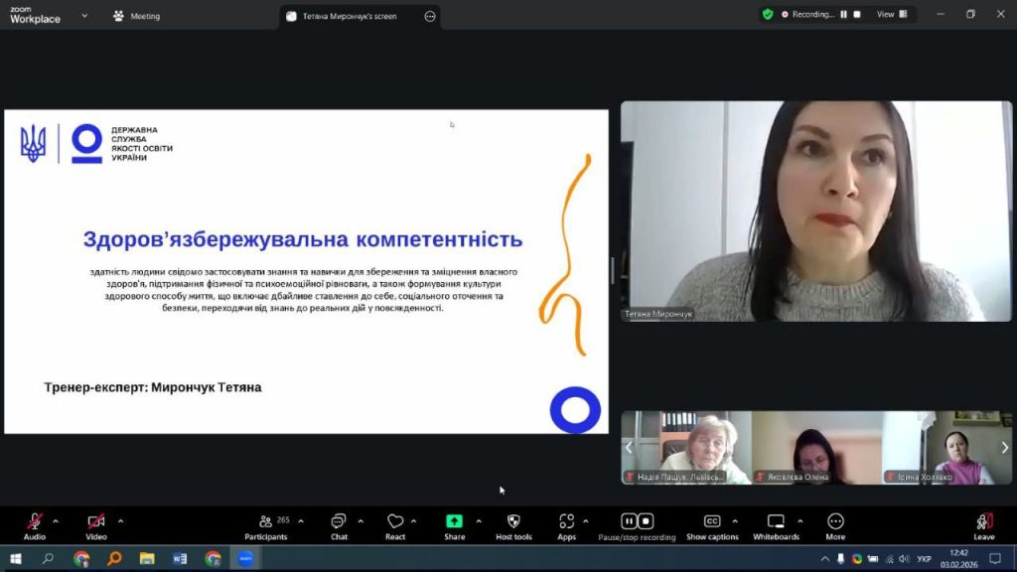The width and height of the screenshot is (1017, 572).
Task: Open the Apps icon
Action: (566, 521)
